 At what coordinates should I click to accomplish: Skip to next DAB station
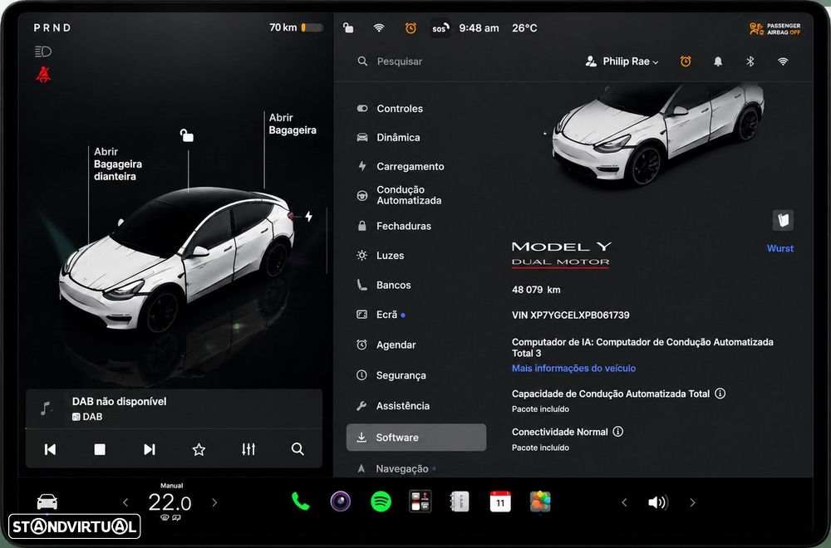tap(150, 449)
